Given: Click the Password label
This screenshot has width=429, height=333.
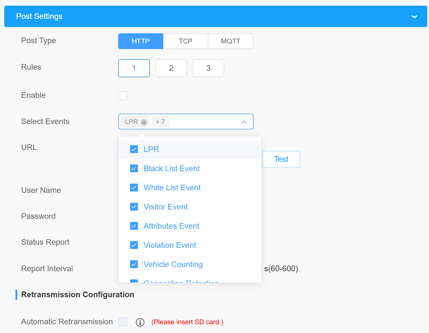Looking at the screenshot, I should click(x=38, y=216).
